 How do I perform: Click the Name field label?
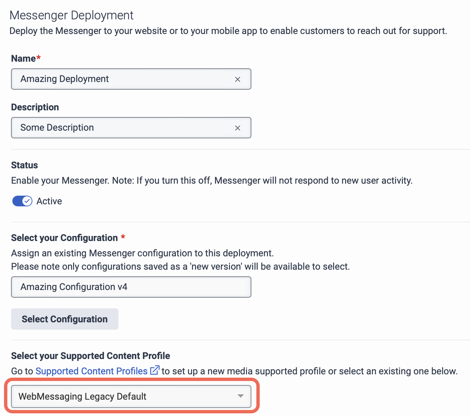tap(23, 58)
